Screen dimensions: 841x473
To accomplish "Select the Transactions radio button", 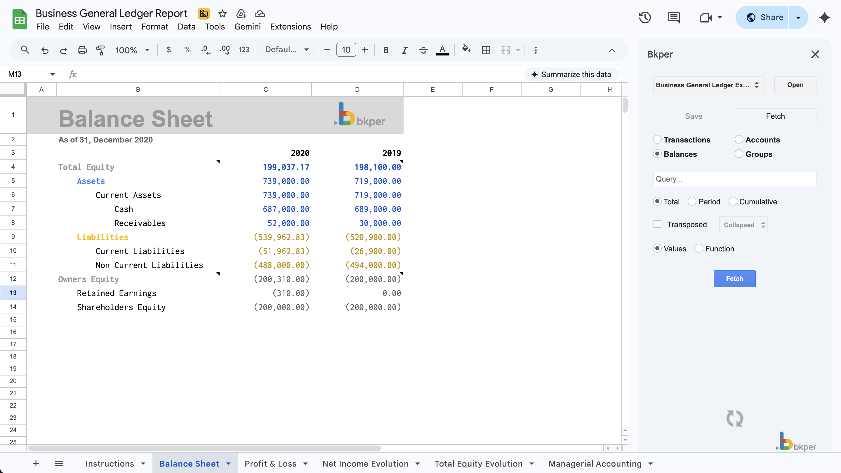I will [x=657, y=139].
